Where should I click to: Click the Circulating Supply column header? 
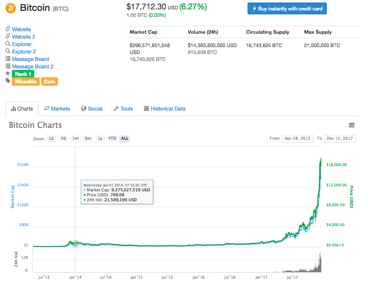pyautogui.click(x=268, y=32)
